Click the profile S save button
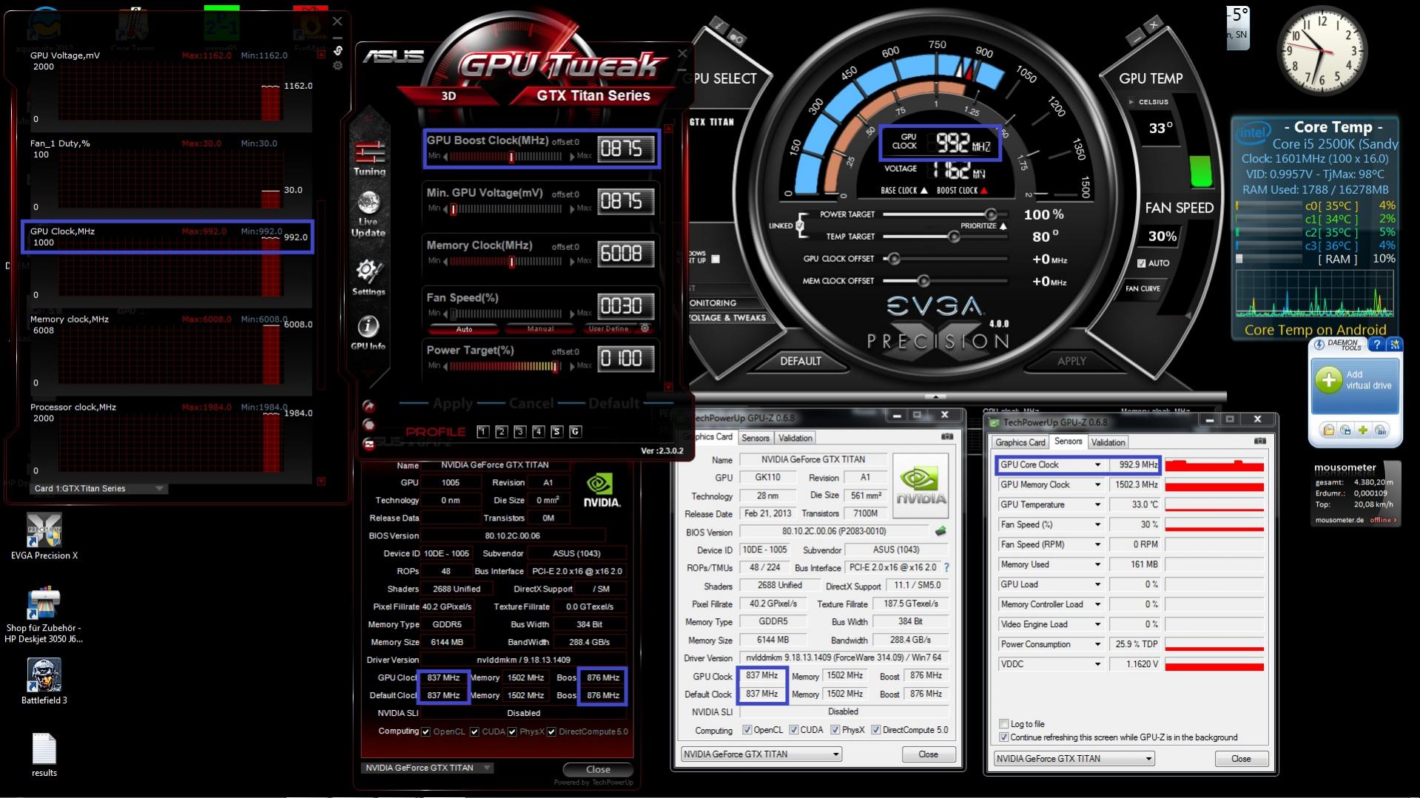The image size is (1420, 798). [x=557, y=432]
